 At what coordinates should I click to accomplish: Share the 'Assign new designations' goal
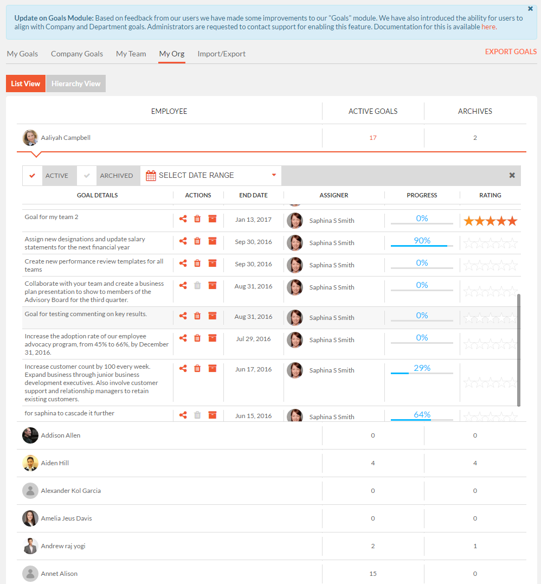point(183,241)
